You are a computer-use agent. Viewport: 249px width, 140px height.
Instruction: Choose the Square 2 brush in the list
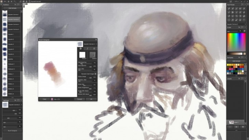point(11,39)
